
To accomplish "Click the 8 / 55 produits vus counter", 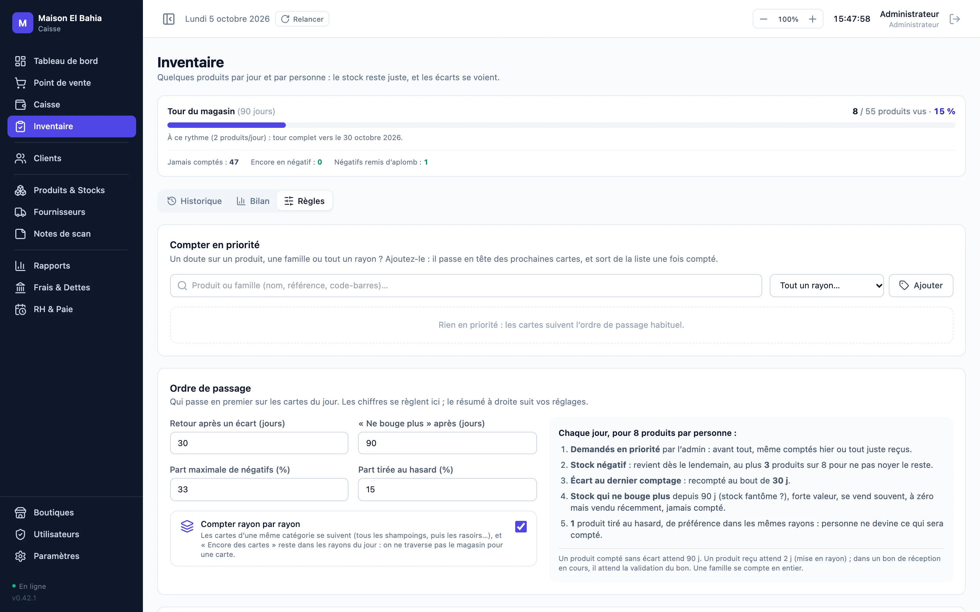I will click(x=889, y=111).
